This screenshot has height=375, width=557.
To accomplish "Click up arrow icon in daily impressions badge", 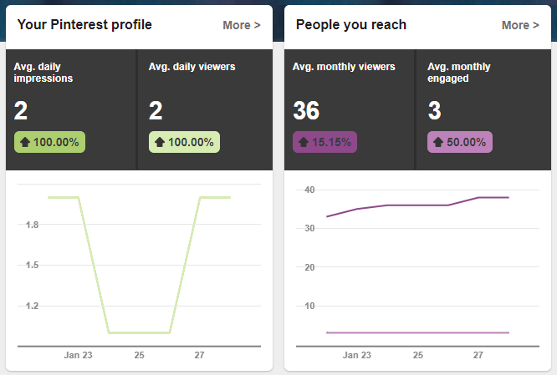I will (x=24, y=142).
